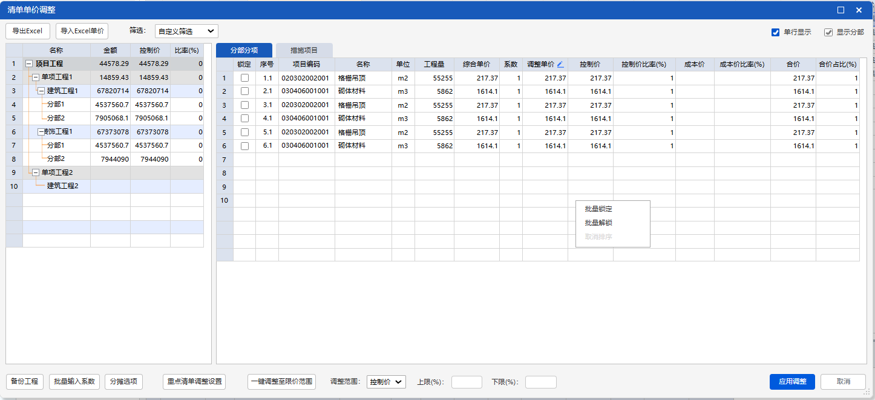Tick the lock checkbox for row 2.1
The height and width of the screenshot is (400, 875).
coord(244,91)
